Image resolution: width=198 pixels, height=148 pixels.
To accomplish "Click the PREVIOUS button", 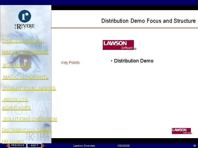I will pyautogui.click(x=18, y=145).
